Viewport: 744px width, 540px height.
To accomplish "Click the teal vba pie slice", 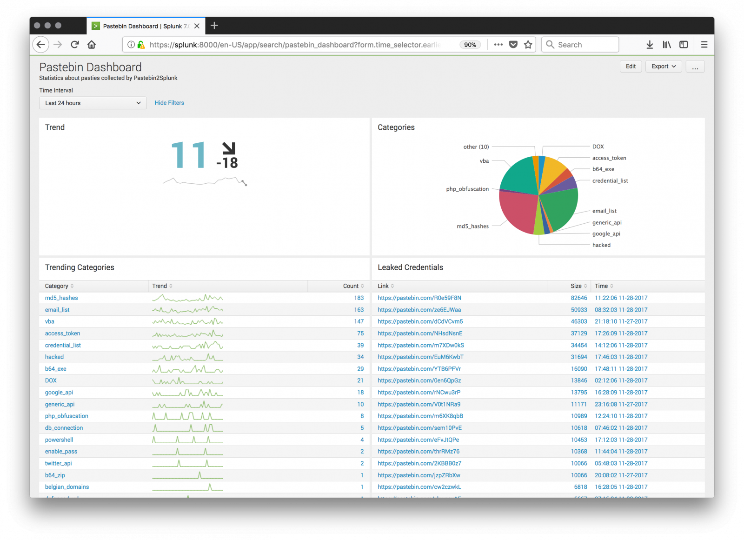I will point(519,176).
